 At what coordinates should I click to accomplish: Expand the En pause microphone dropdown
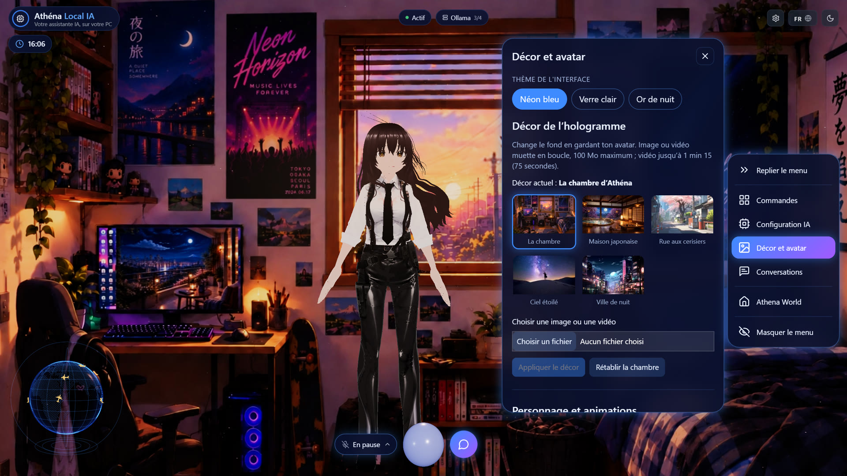click(x=366, y=444)
